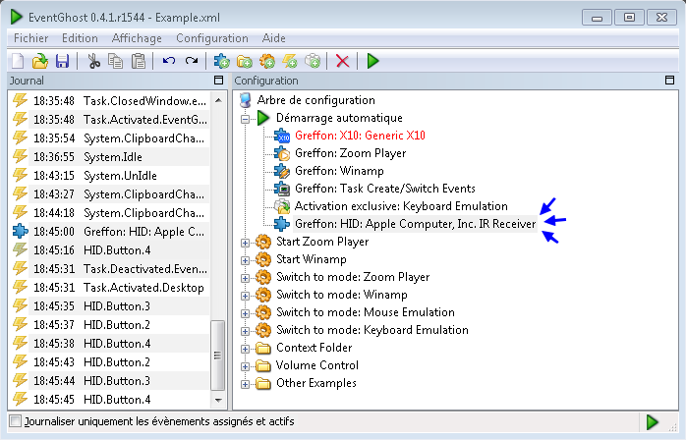Select Greffon: HID Apple IR Receiver item
686x440 pixels.
415,224
